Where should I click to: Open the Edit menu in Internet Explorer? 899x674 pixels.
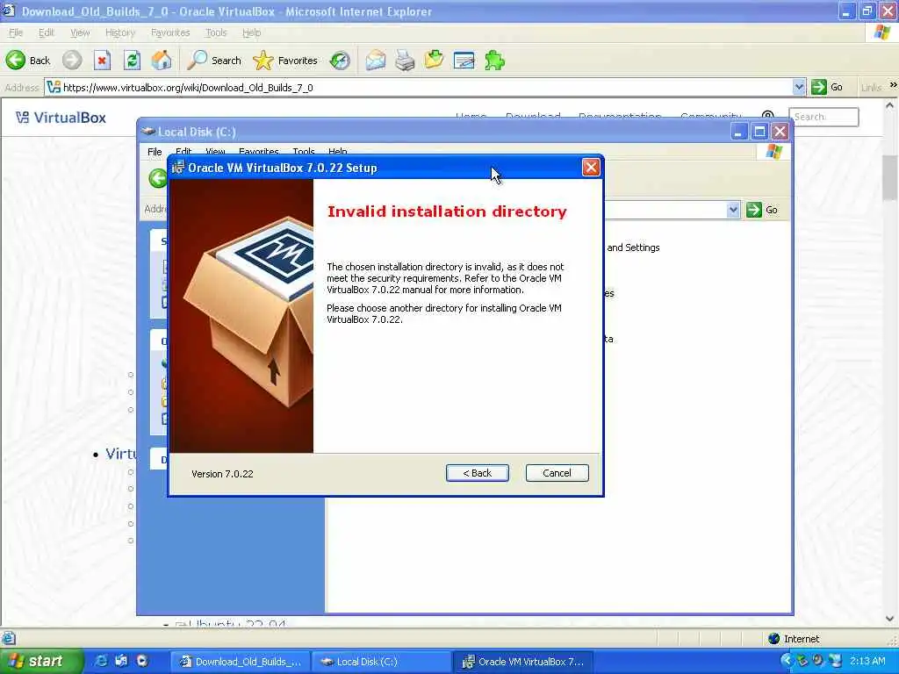46,32
